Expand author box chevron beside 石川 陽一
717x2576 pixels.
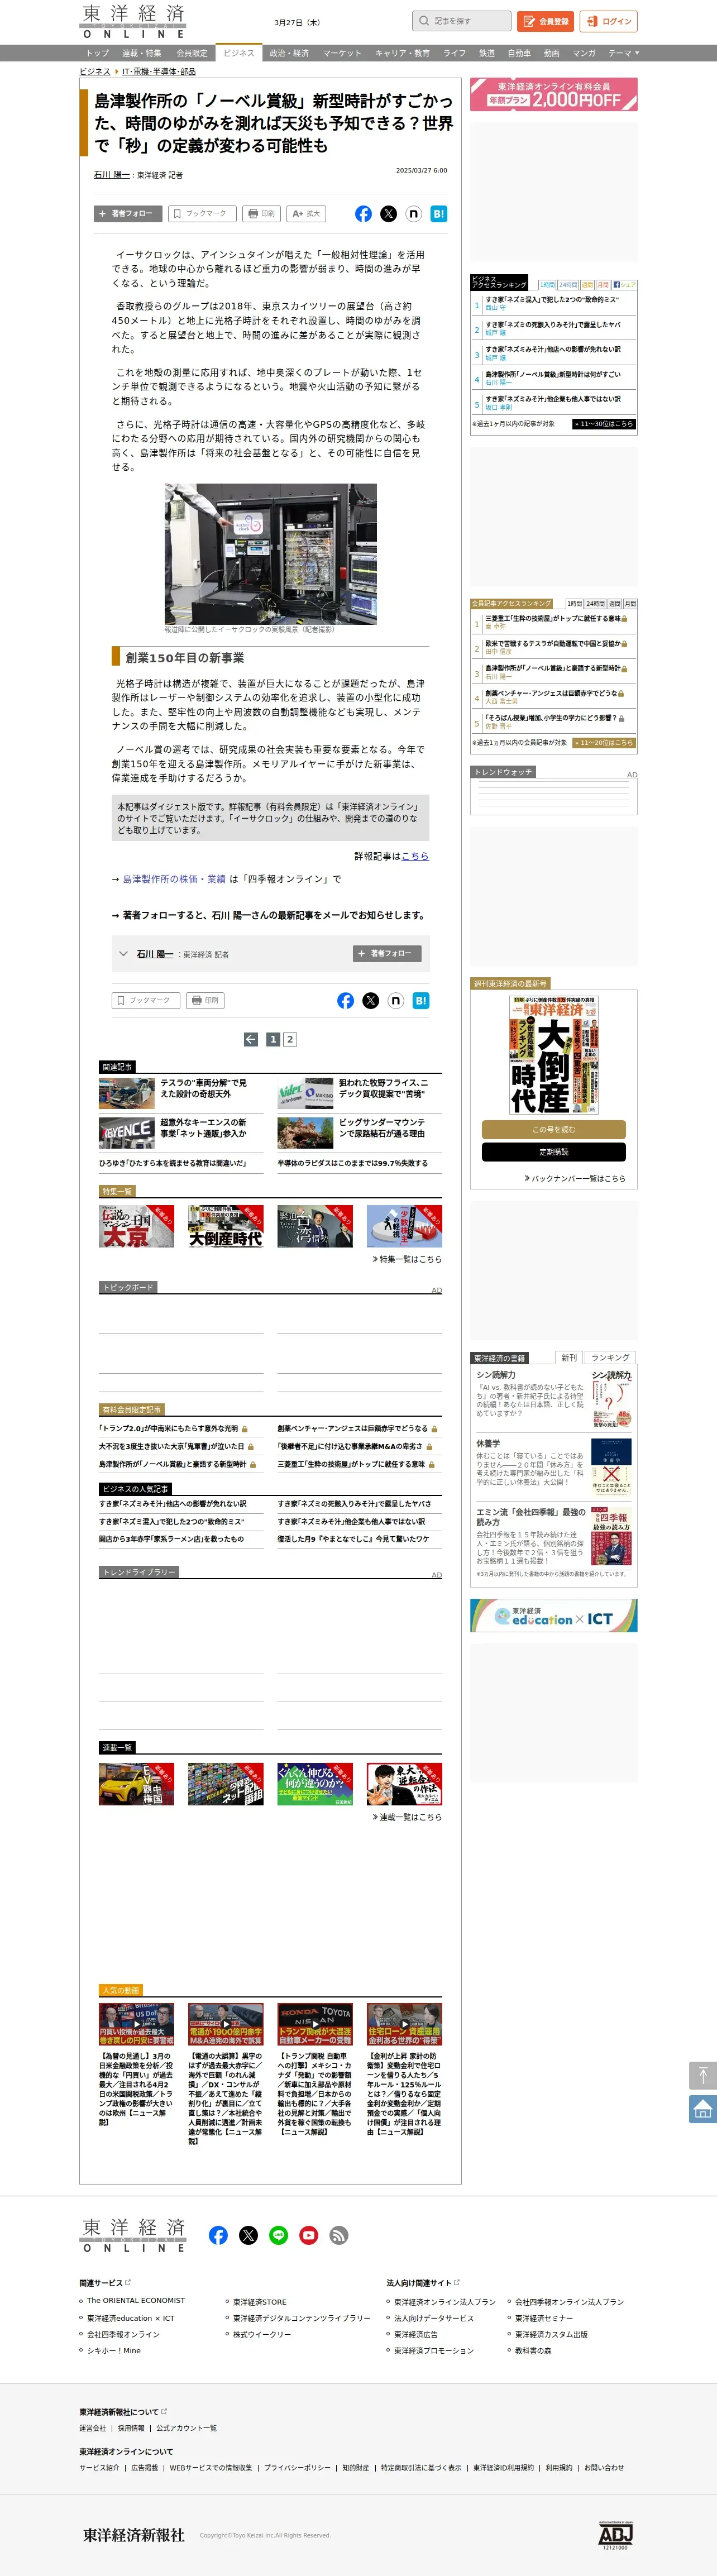pos(123,953)
